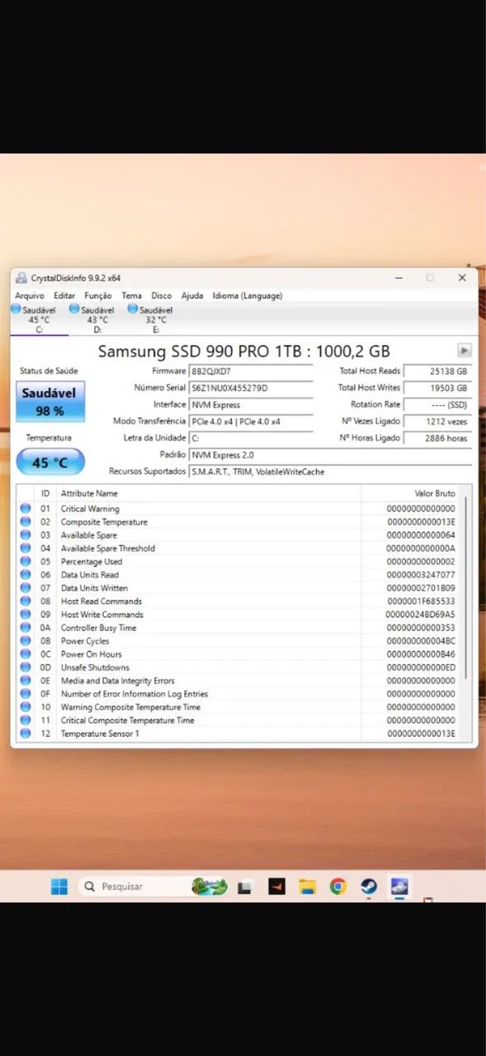
Task: Click status orb icon of Unsafe Shutdowns row
Action: (x=26, y=667)
